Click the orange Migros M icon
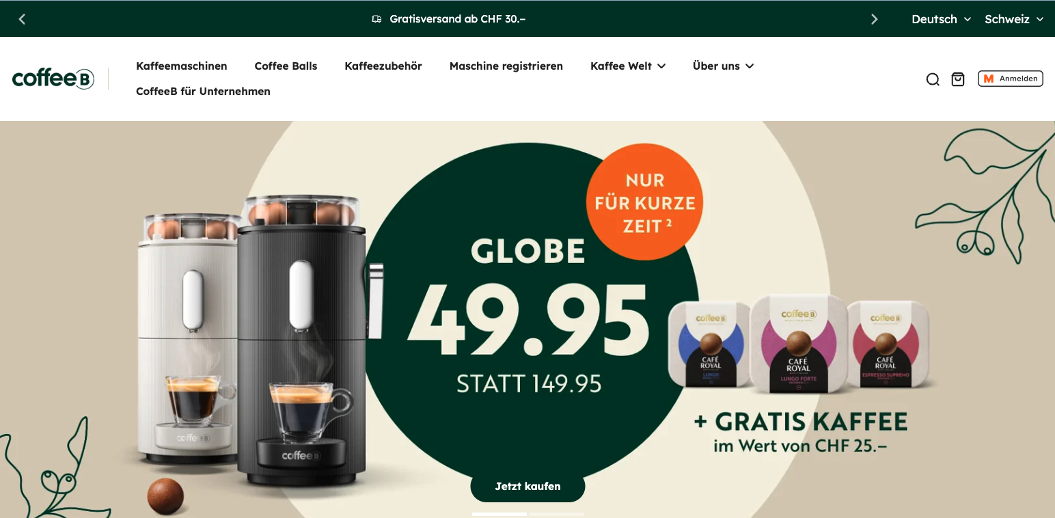 point(988,79)
